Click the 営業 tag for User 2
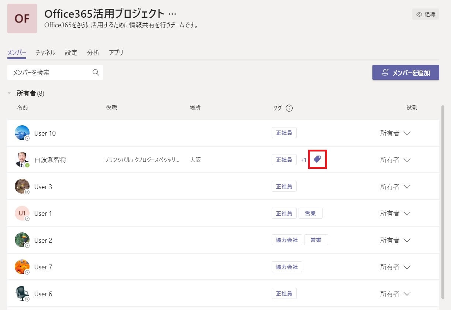Image resolution: width=451 pixels, height=310 pixels. pyautogui.click(x=316, y=240)
